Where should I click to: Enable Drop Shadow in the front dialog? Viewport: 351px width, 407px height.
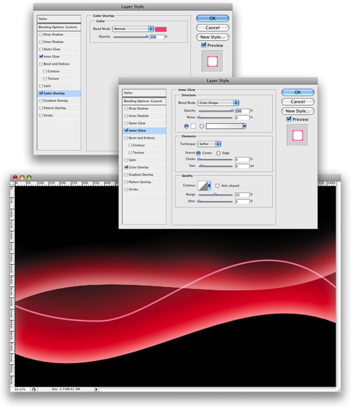pyautogui.click(x=126, y=109)
